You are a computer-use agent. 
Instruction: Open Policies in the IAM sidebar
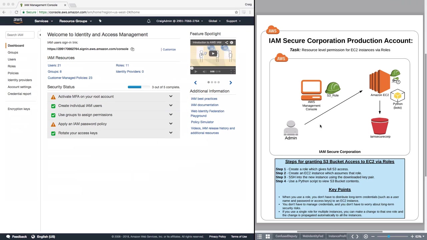[x=13, y=73]
